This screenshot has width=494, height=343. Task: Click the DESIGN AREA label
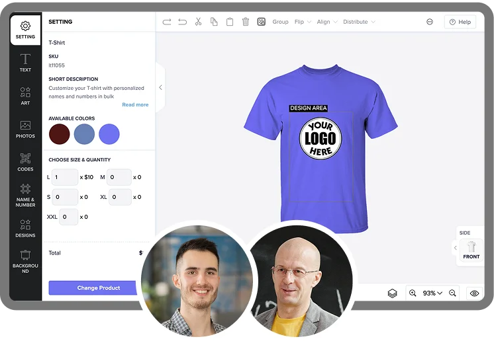(309, 108)
